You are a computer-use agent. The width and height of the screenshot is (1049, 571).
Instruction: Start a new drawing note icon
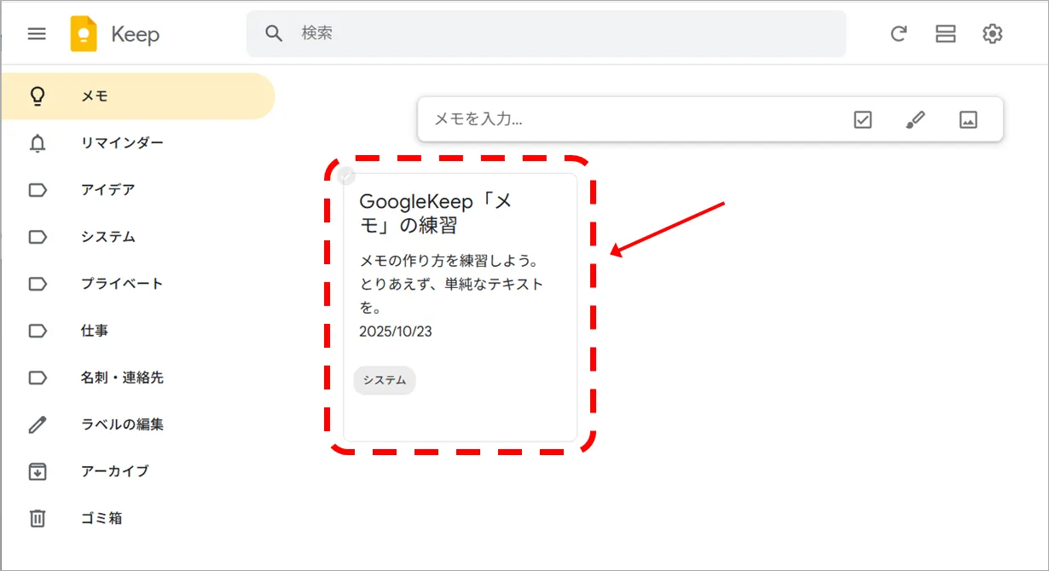coord(915,119)
